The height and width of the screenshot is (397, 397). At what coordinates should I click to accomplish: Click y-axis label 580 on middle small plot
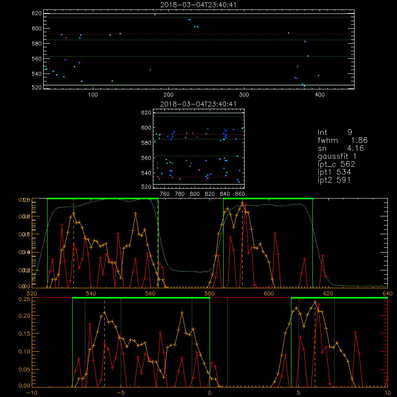pos(146,143)
